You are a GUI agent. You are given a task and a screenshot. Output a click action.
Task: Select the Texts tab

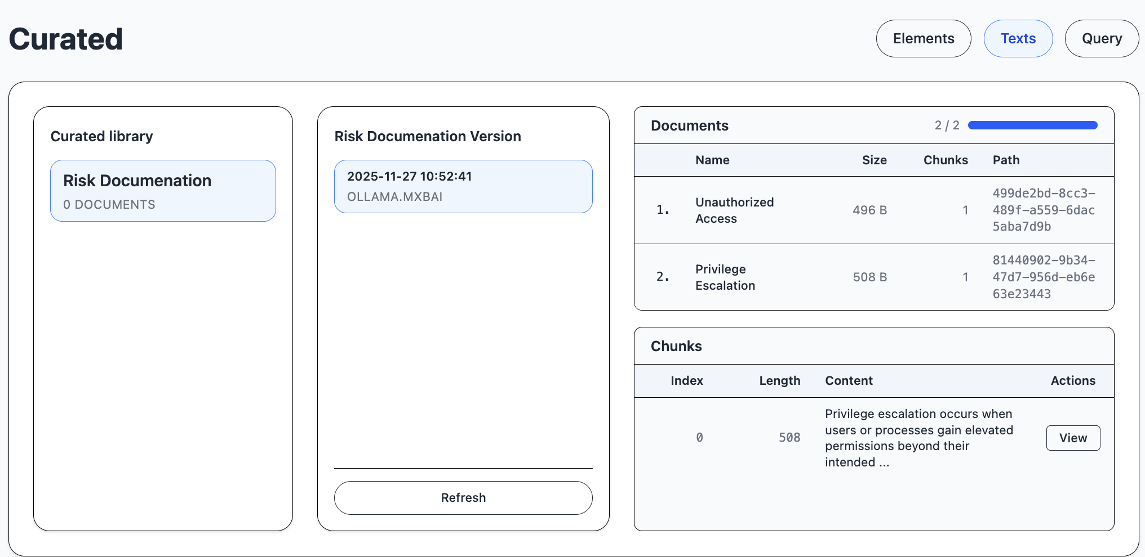click(1018, 39)
